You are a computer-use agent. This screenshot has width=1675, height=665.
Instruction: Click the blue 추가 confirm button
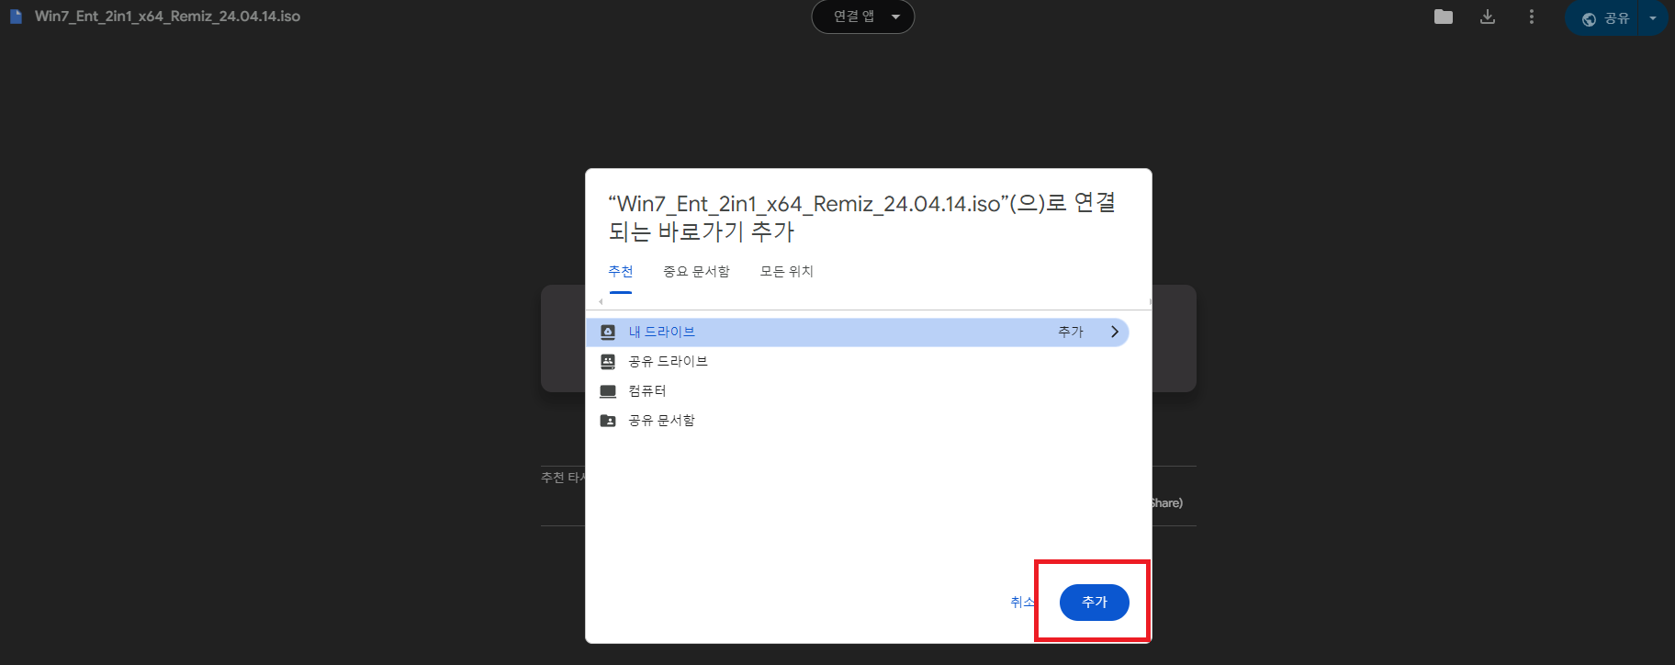tap(1094, 603)
